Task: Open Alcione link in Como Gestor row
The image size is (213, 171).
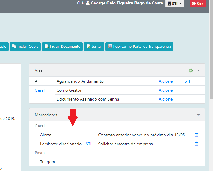Action: pyautogui.click(x=165, y=90)
